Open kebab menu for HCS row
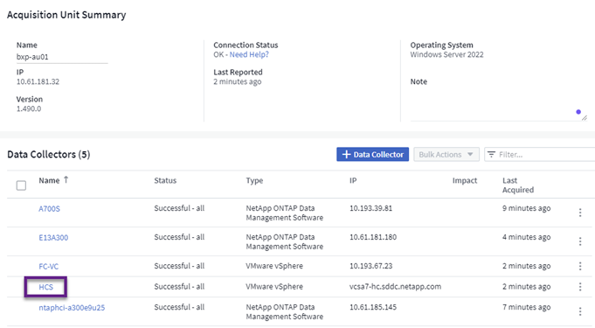This screenshot has height=328, width=595. point(580,287)
